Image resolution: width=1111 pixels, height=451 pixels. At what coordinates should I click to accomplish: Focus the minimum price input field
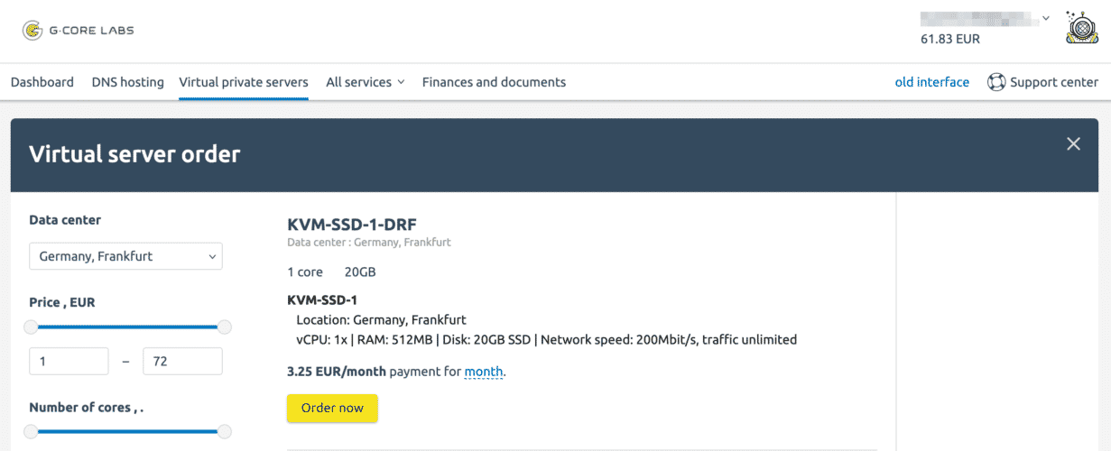point(69,362)
